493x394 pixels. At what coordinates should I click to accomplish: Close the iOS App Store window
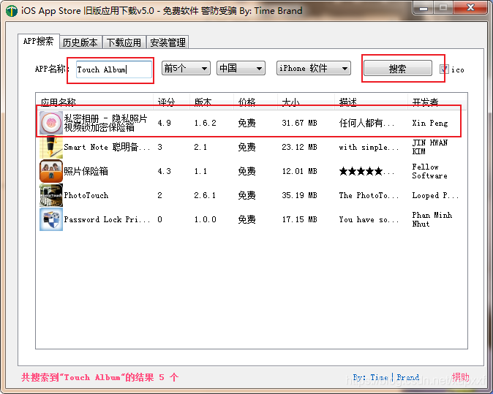coord(470,7)
